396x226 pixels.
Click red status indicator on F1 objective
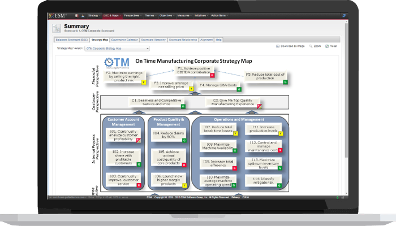(x=212, y=75)
